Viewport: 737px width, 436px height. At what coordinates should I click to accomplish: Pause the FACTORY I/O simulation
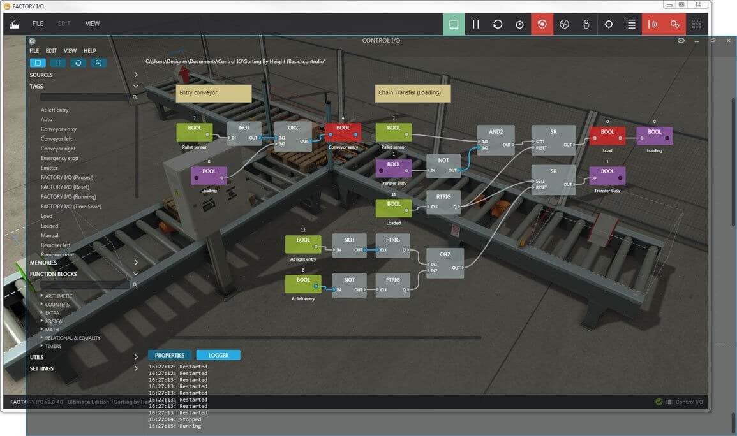(475, 24)
